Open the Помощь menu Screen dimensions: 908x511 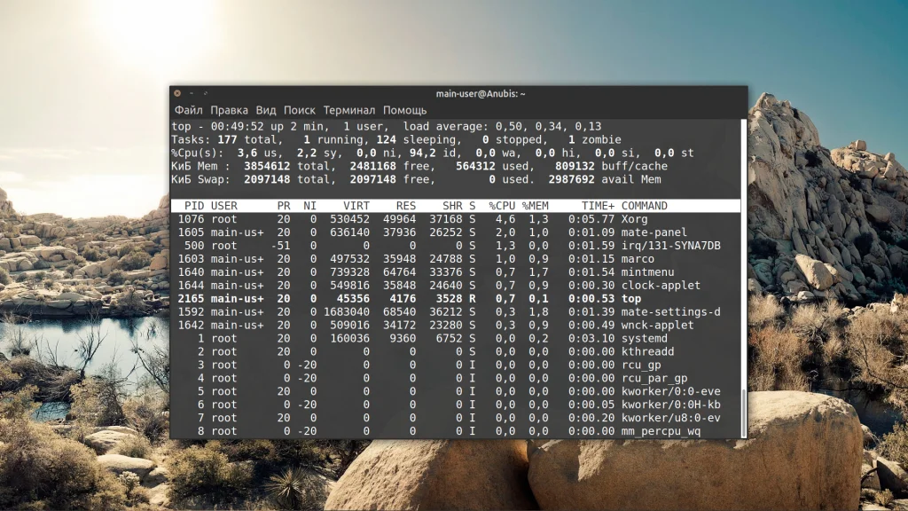(405, 110)
